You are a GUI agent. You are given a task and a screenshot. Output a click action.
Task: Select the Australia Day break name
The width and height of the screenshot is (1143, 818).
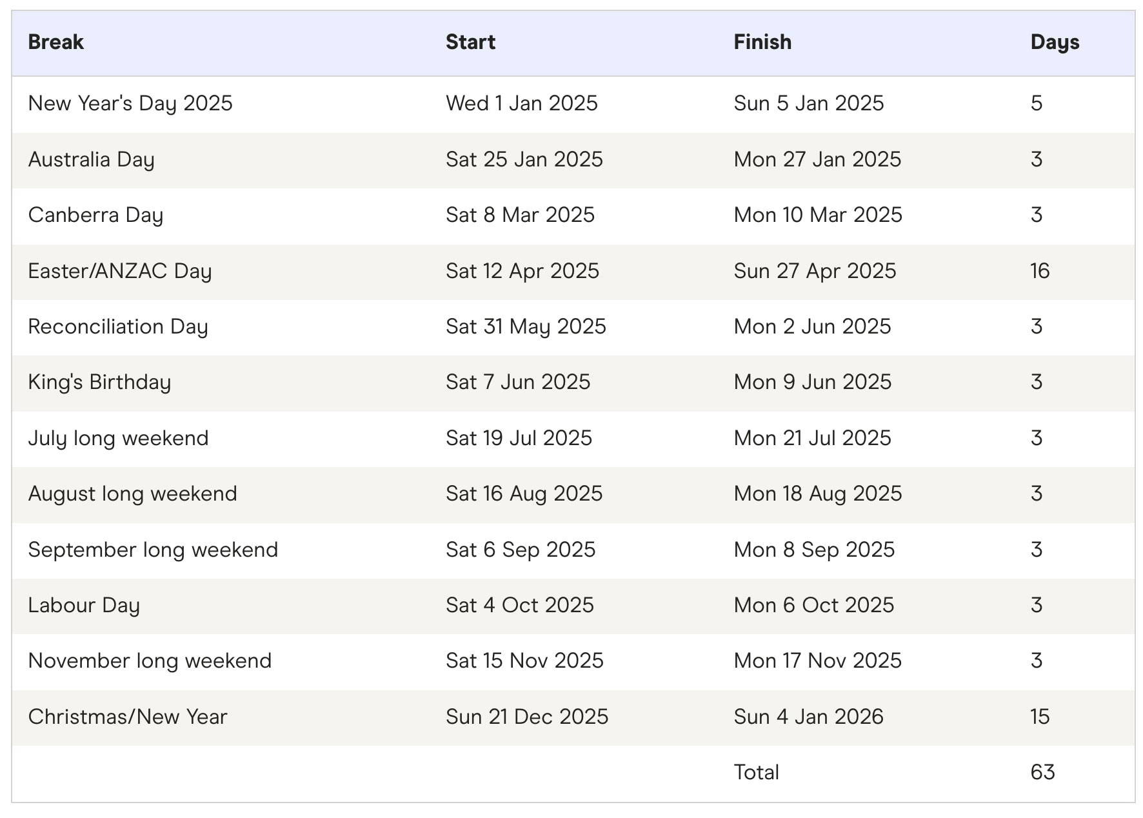coord(91,160)
